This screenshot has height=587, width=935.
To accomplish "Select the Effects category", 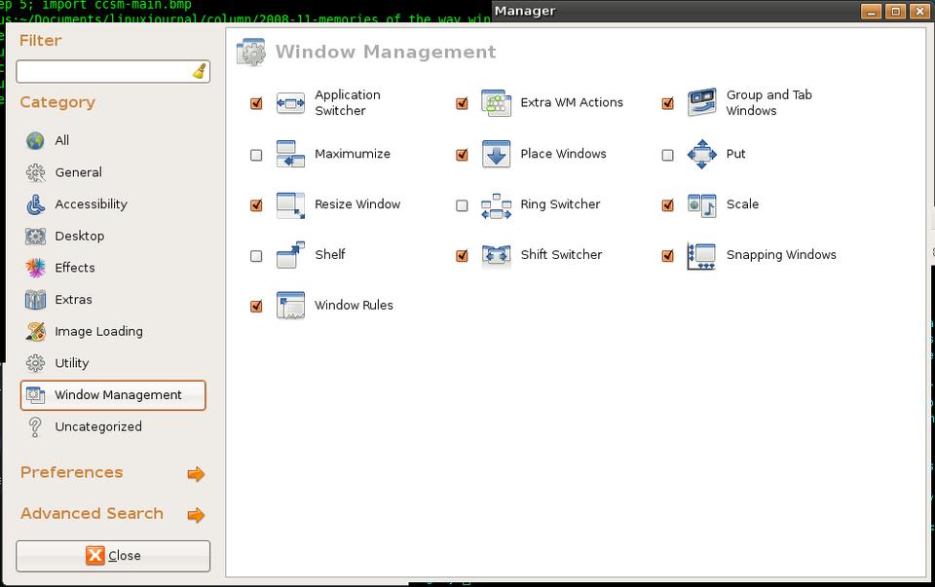I will [74, 268].
